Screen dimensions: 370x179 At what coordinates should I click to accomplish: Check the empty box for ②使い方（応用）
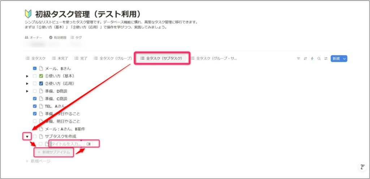point(35,84)
